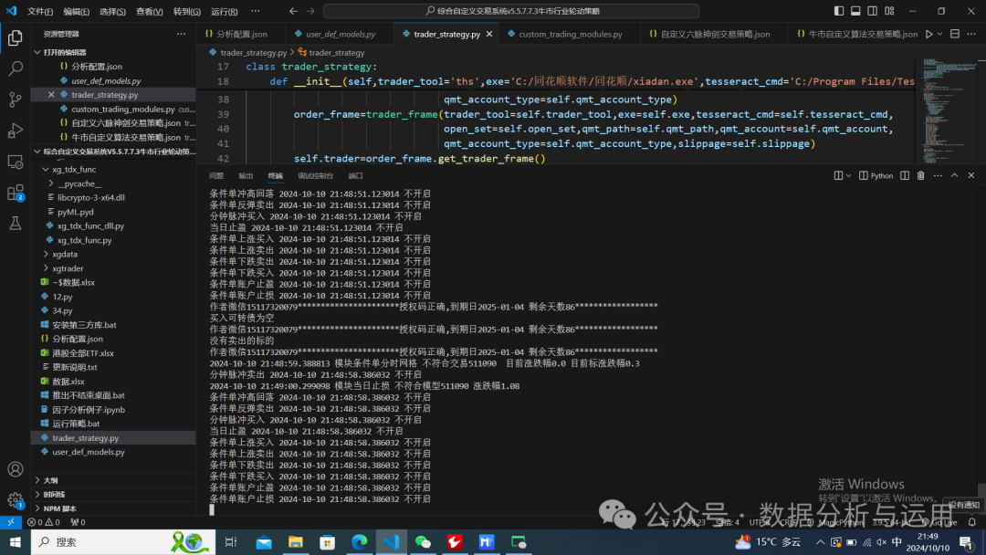Open the 文件(F) menu
The width and height of the screenshot is (986, 555).
[40, 11]
